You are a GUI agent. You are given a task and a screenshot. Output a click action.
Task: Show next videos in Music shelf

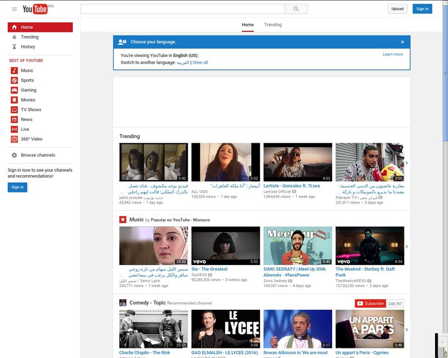coord(407,246)
